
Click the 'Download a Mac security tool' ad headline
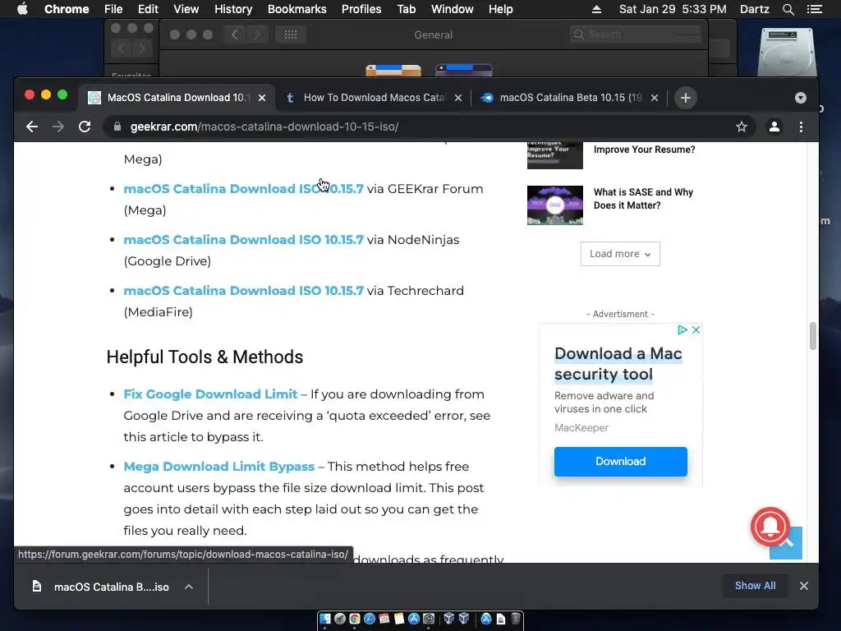click(x=618, y=364)
